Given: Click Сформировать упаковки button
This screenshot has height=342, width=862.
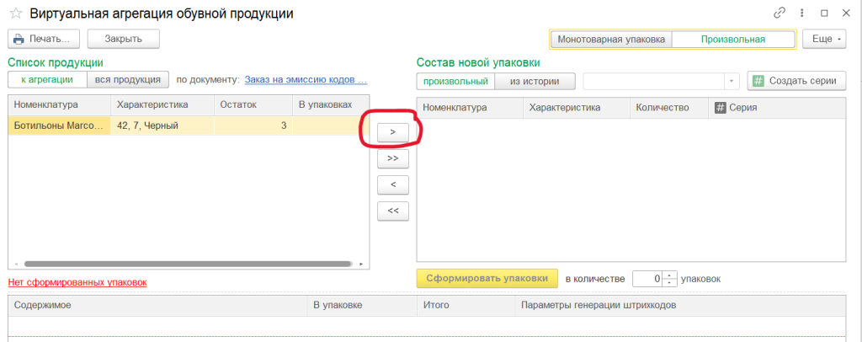Looking at the screenshot, I should [487, 278].
